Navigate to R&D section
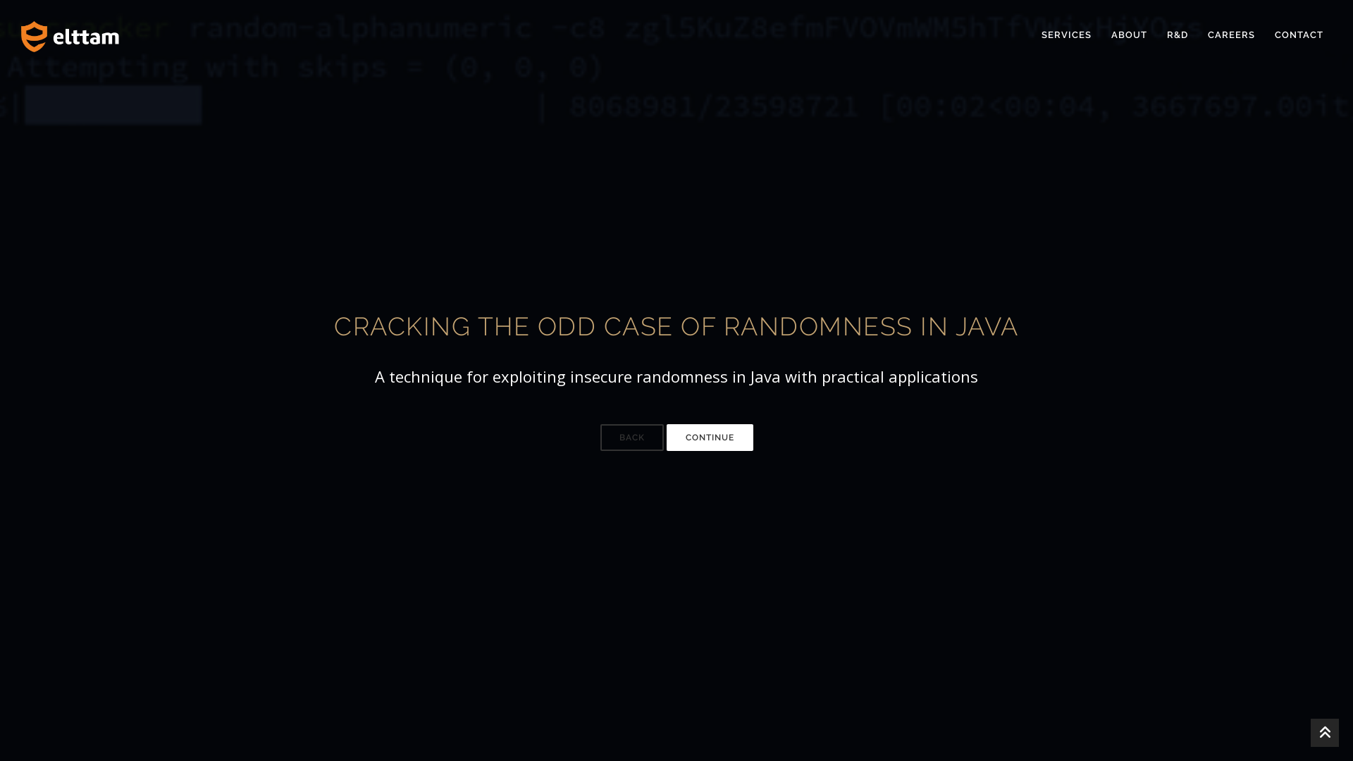The height and width of the screenshot is (761, 1353). coord(1176,35)
